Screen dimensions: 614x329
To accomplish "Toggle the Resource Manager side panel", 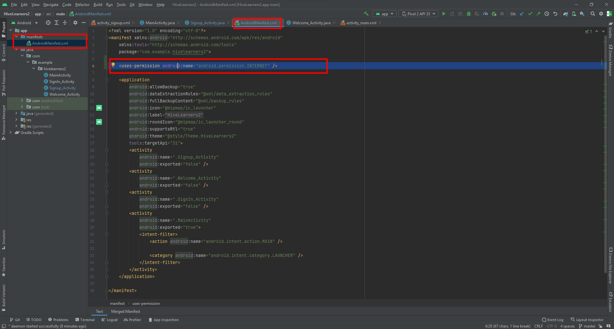I will click(3, 122).
